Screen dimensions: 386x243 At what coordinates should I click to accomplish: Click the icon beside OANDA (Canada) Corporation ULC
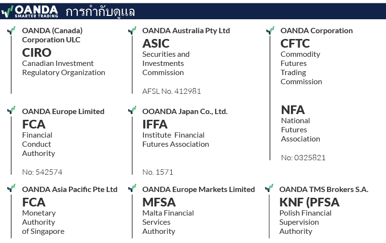[11, 31]
